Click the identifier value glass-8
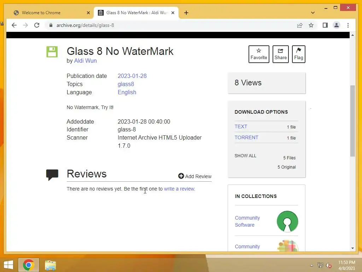 click(127, 130)
